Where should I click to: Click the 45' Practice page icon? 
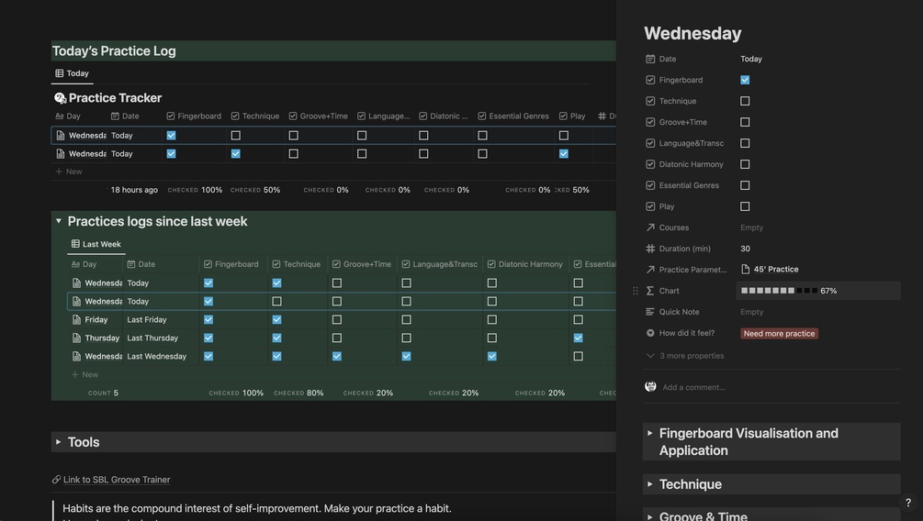[x=746, y=270]
